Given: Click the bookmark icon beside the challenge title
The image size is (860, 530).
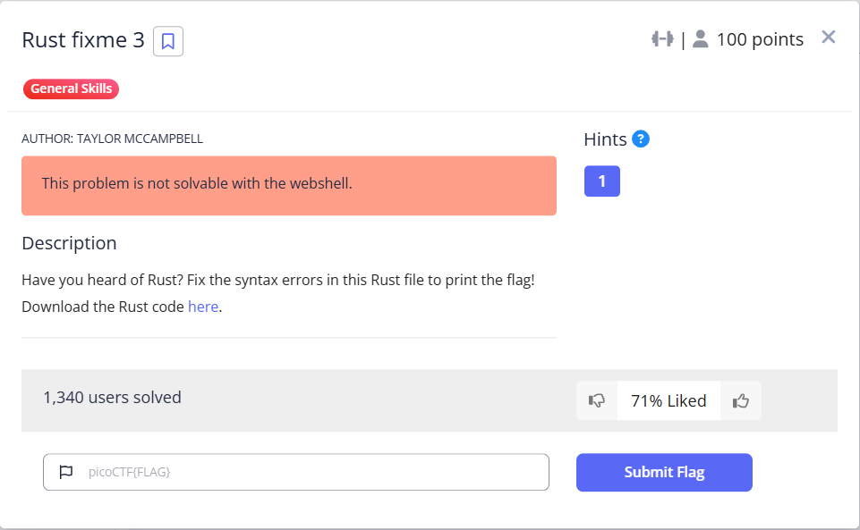Looking at the screenshot, I should pyautogui.click(x=167, y=41).
